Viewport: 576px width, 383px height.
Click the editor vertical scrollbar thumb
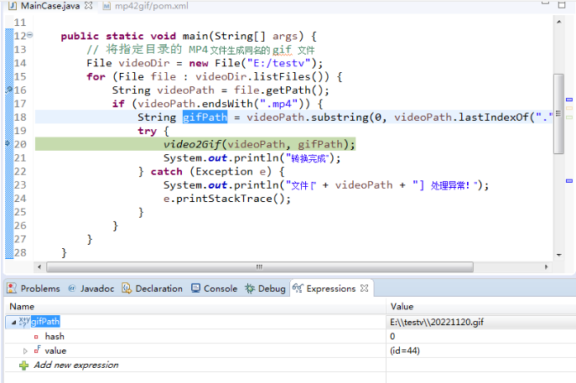(558, 114)
